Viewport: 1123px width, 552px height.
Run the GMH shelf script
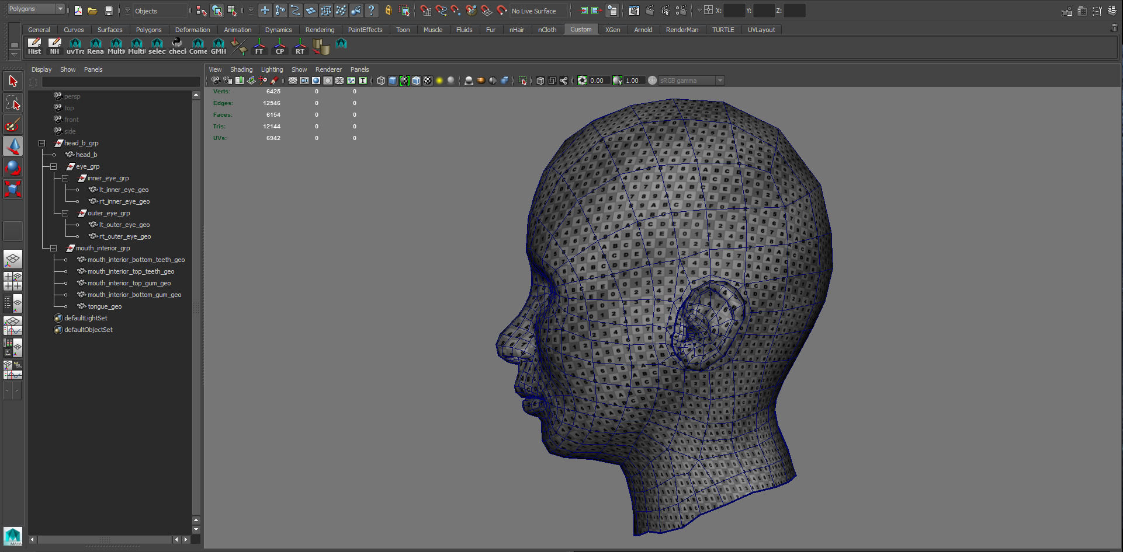point(218,46)
